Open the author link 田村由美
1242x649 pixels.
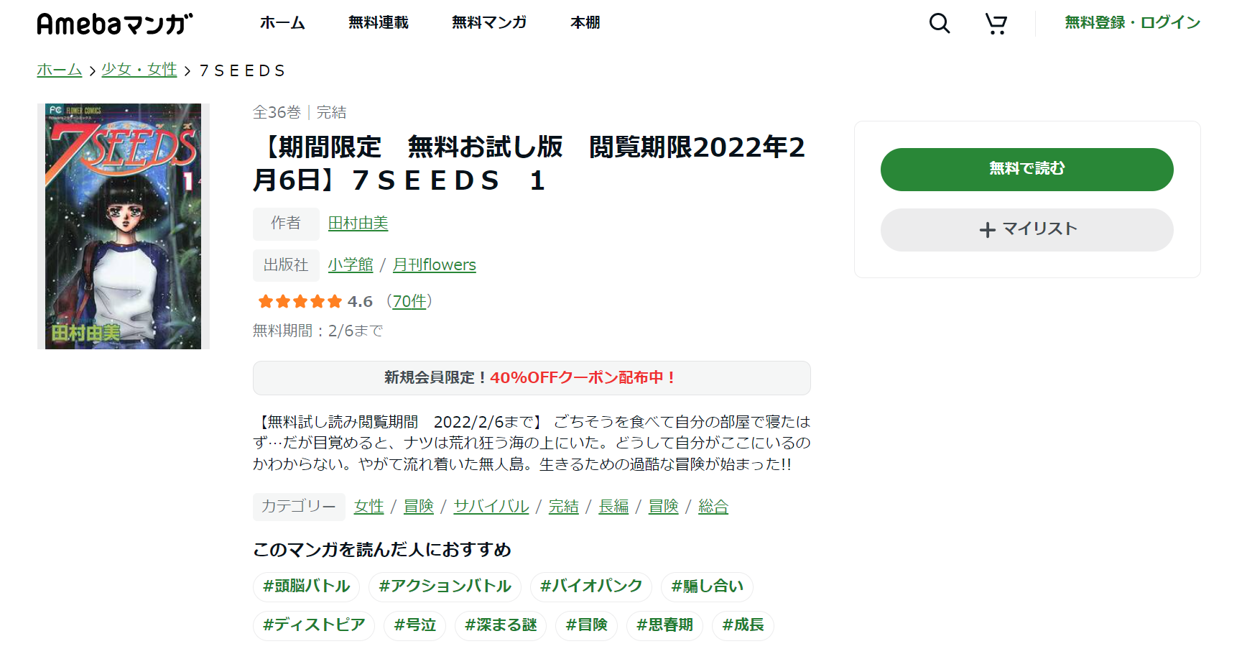click(358, 224)
